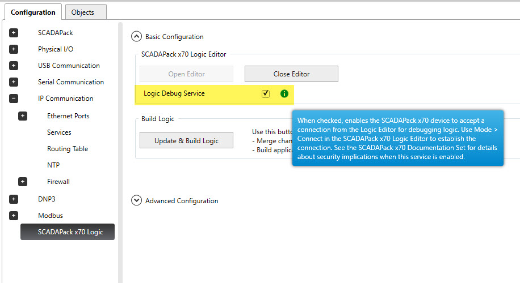Collapse the Basic Configuration section
This screenshot has width=520, height=283.
click(x=136, y=36)
